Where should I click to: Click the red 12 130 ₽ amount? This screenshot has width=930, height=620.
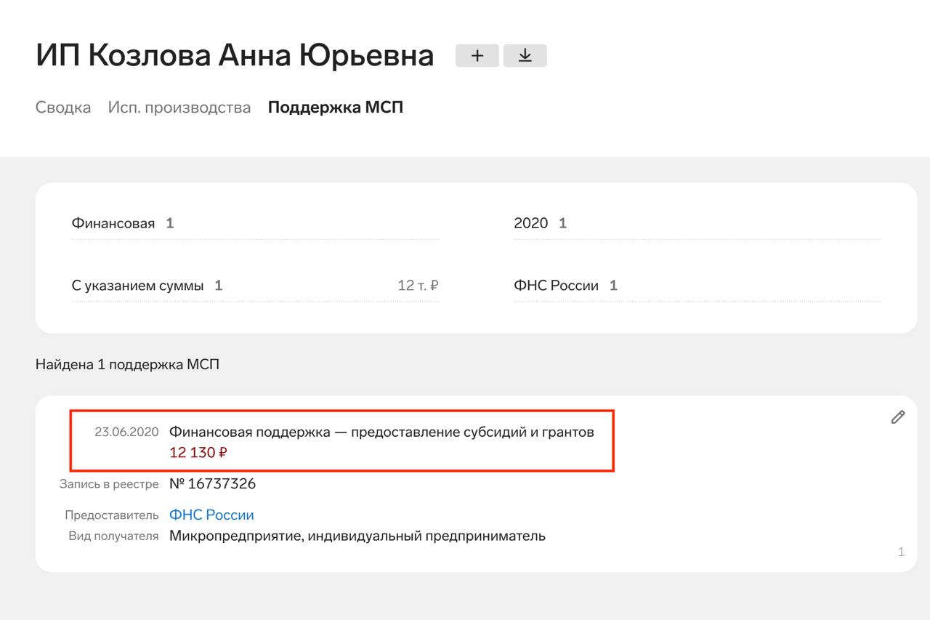(x=198, y=452)
